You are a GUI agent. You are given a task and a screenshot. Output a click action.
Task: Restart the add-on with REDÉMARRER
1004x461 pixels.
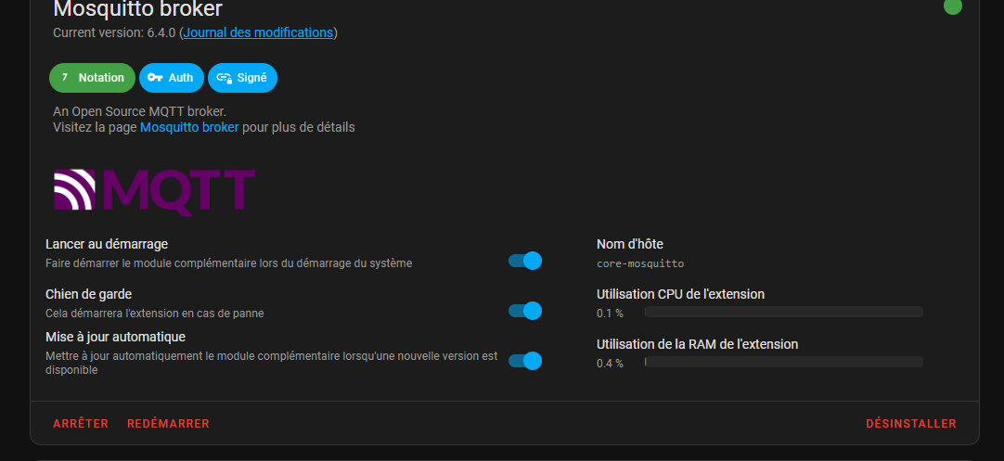tap(168, 424)
